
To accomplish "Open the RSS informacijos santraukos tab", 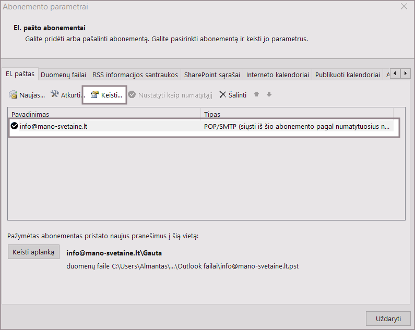I will [x=135, y=75].
